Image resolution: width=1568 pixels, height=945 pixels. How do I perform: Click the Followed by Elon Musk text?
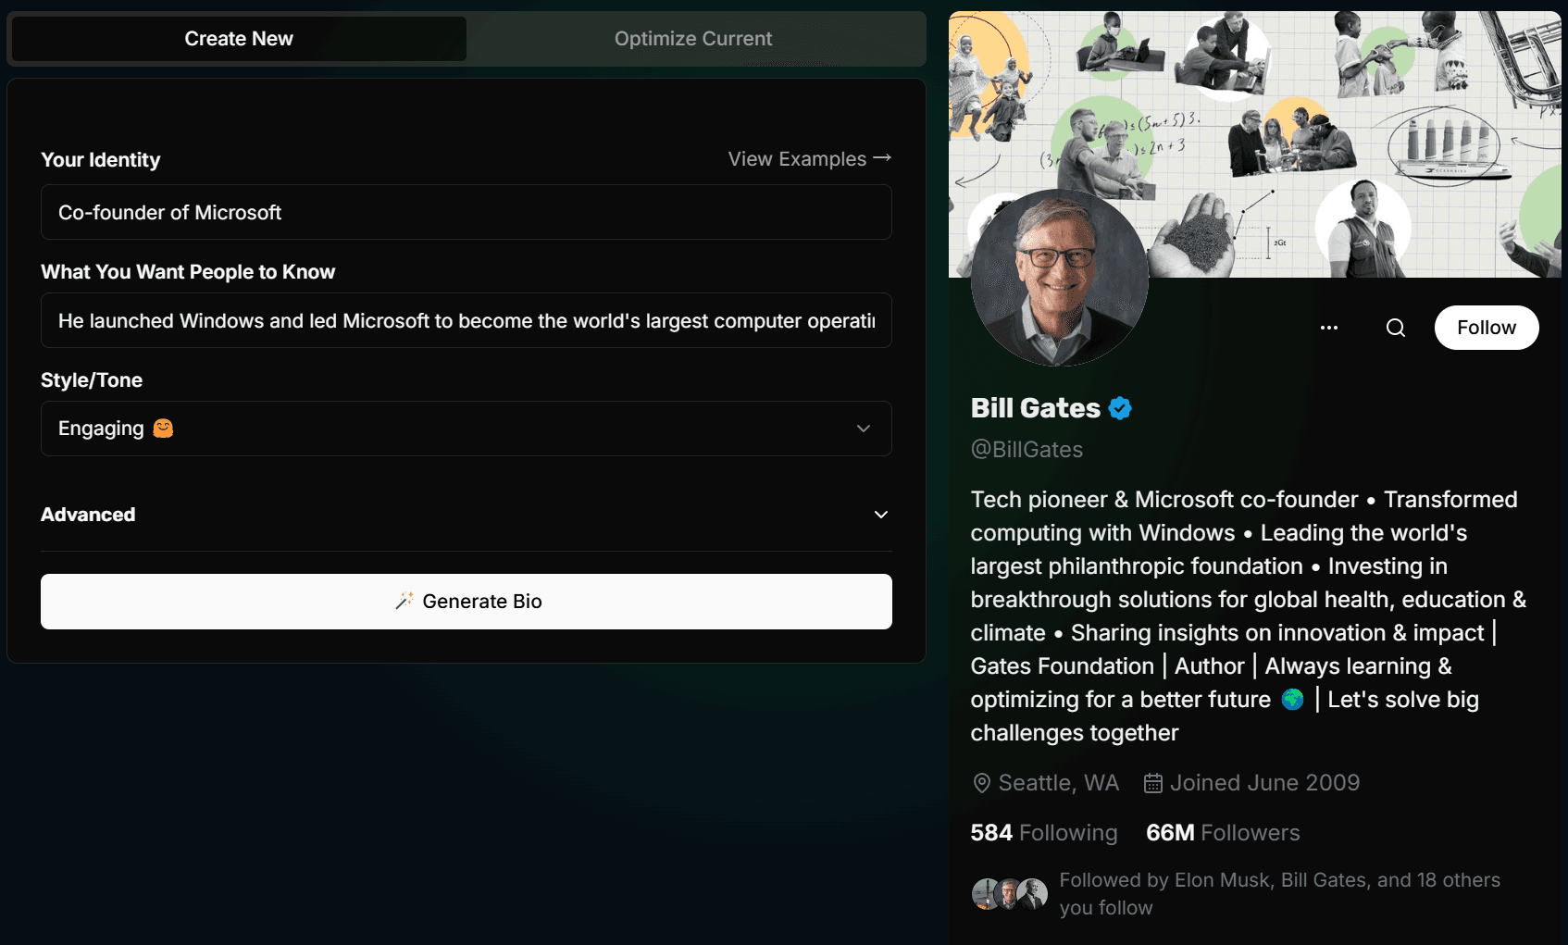[1280, 894]
